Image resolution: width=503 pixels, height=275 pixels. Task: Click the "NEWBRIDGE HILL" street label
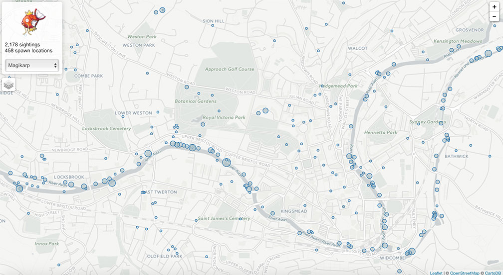pos(65,114)
